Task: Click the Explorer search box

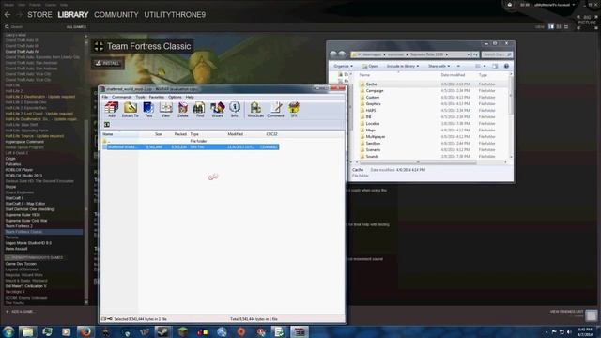Action: (x=497, y=54)
